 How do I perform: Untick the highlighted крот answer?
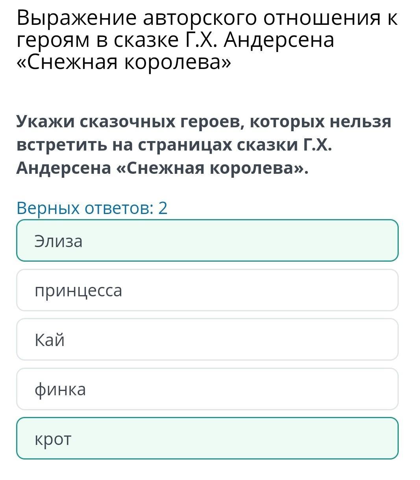[207, 438]
